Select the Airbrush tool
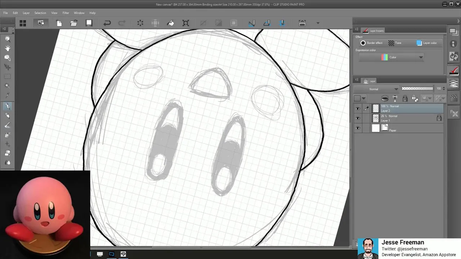Image resolution: width=461 pixels, height=259 pixels. [7, 135]
